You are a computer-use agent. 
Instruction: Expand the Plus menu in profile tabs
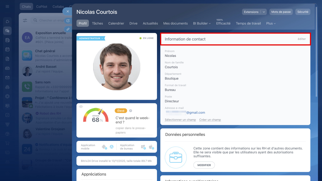click(271, 23)
